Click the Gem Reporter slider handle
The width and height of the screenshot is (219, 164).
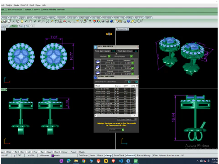pyautogui.click(x=116, y=54)
